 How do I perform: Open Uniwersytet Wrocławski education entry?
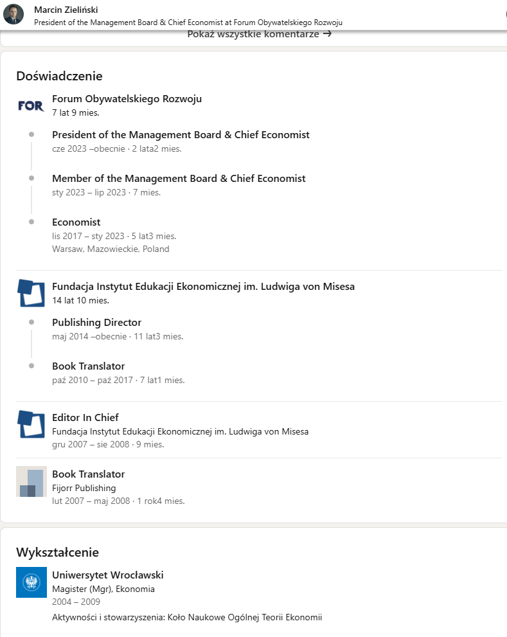click(x=107, y=575)
